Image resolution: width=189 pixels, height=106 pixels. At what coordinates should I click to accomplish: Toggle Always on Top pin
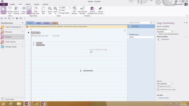(x=100, y=11)
